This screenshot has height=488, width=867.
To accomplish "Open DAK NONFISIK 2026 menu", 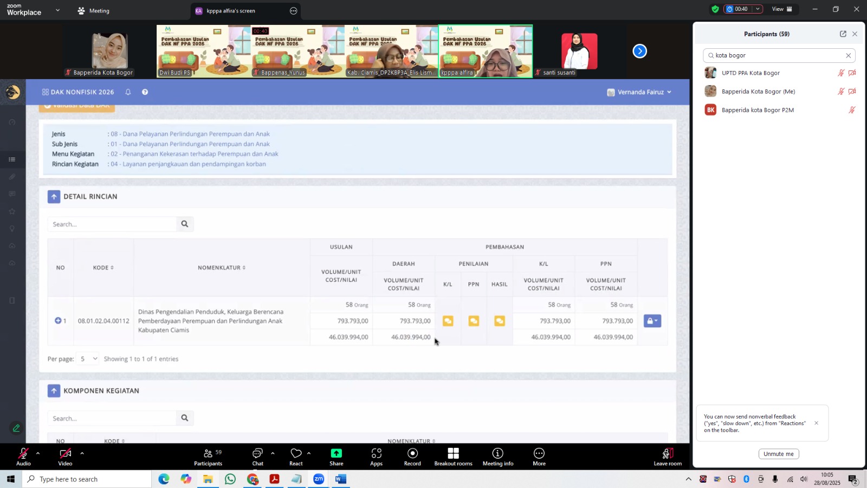I will pos(78,92).
